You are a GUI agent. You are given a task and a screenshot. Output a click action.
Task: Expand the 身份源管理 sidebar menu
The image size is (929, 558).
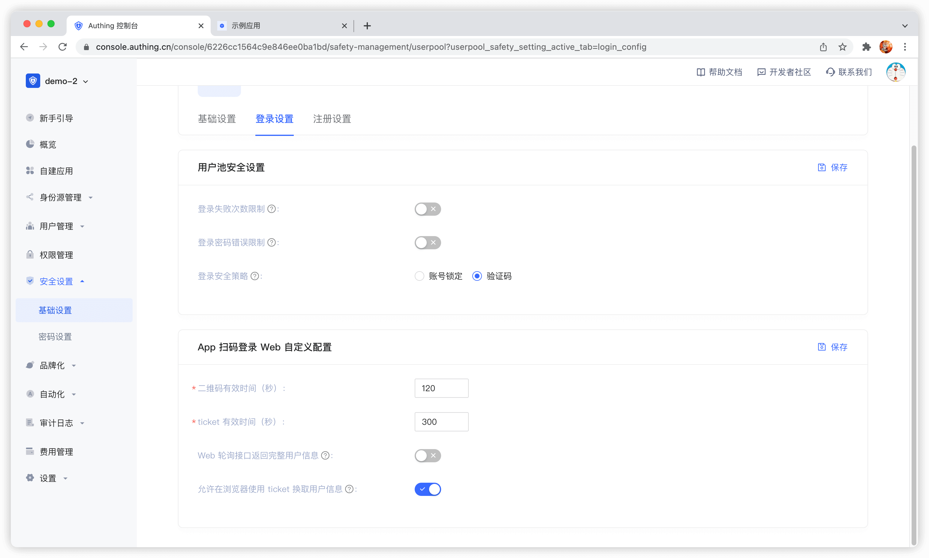click(60, 197)
